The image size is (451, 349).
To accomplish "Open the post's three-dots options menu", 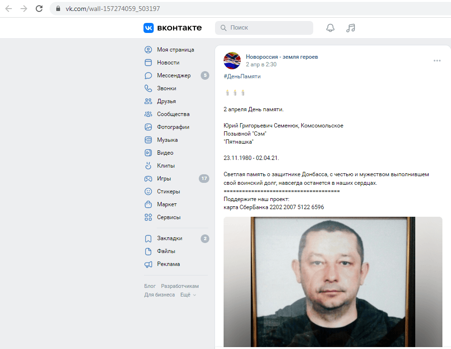I will coord(437,61).
